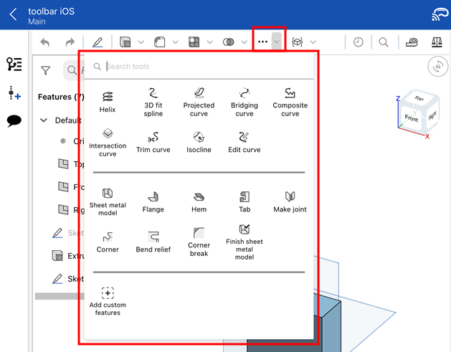
Task: Open the Sheet metal model tool
Action: point(108,200)
